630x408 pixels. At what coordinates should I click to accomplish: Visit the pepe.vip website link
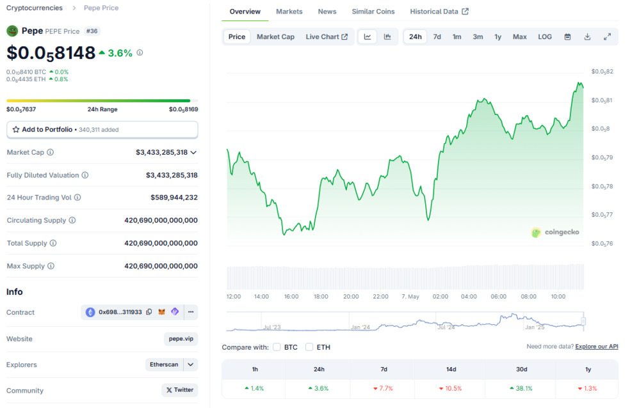181,338
